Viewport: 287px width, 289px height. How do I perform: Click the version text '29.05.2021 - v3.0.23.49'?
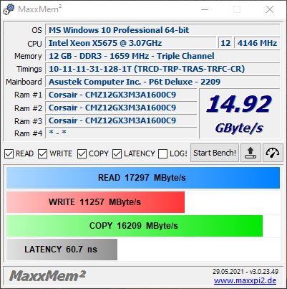[x=245, y=272]
